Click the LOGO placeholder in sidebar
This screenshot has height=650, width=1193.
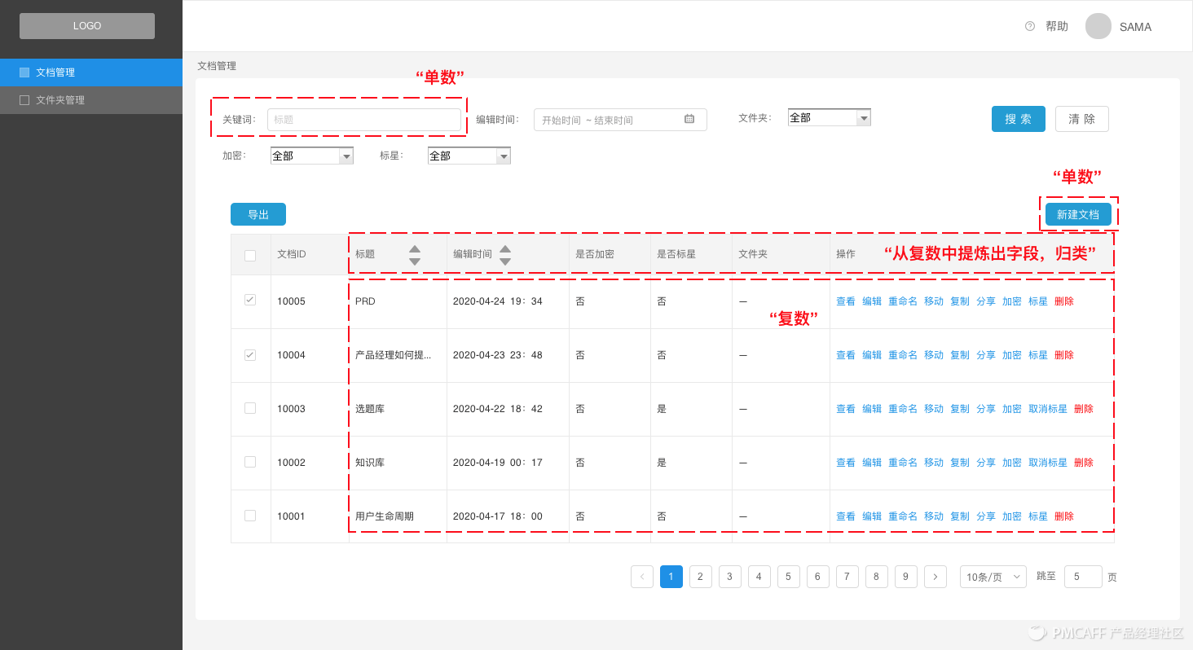[x=87, y=26]
